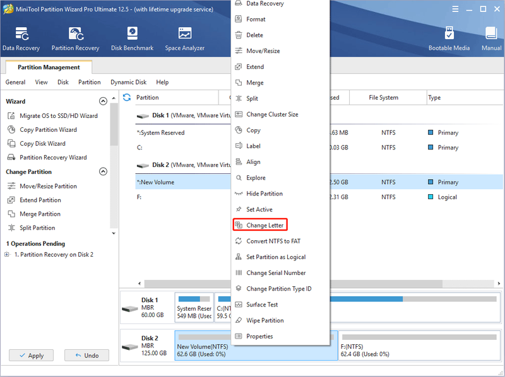Open the Help menu

162,83
